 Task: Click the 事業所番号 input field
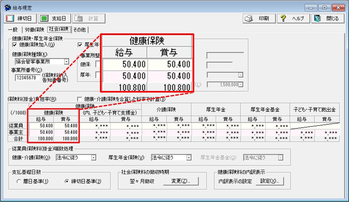pyautogui.click(x=28, y=78)
